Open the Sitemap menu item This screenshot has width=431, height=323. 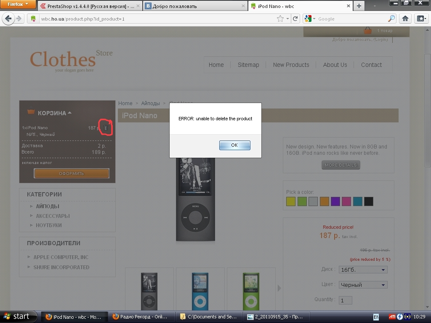248,65
